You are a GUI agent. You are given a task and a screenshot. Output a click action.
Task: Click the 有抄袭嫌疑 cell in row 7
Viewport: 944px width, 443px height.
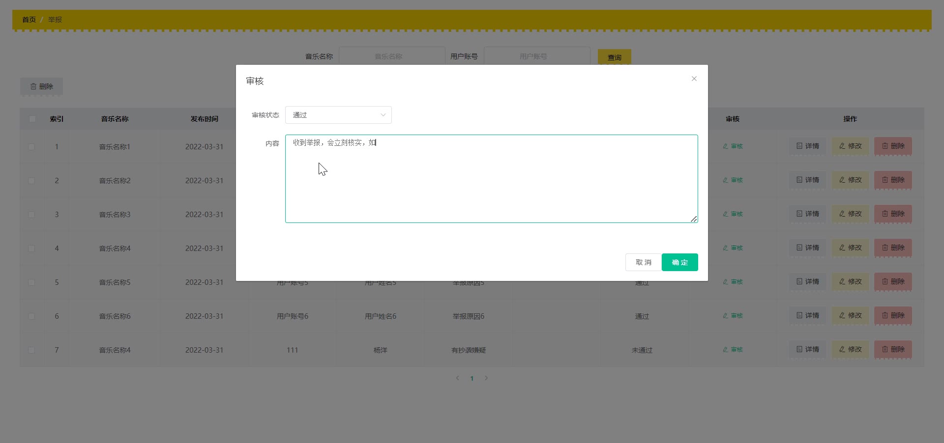point(469,350)
